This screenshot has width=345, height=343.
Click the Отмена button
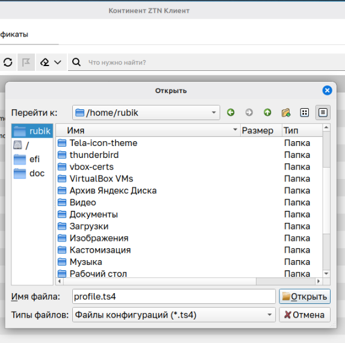coord(305,315)
